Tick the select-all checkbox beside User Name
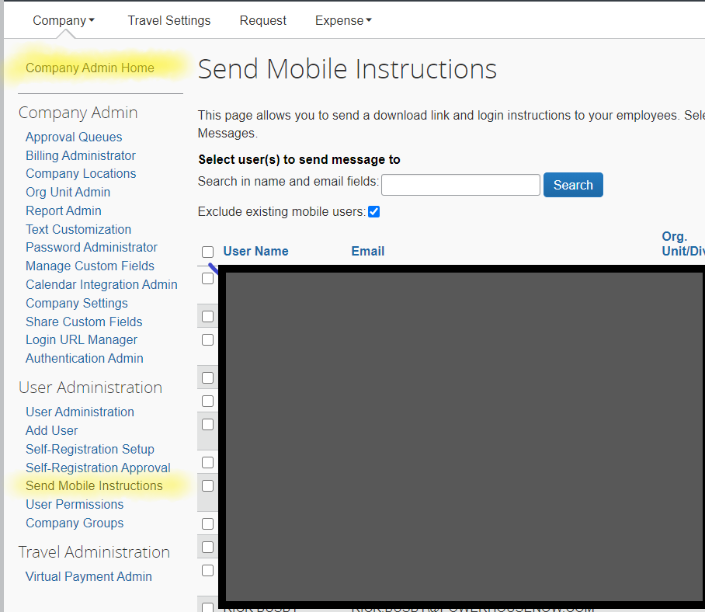Screen dimensions: 705x612 click(207, 252)
